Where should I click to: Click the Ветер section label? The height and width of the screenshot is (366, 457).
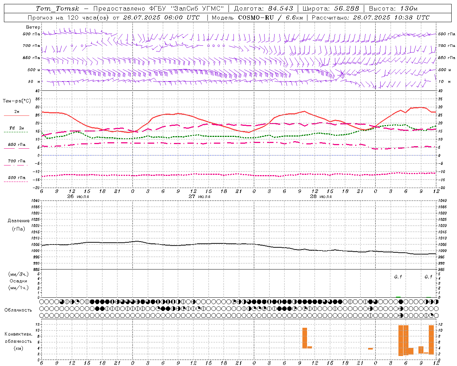pyautogui.click(x=33, y=27)
